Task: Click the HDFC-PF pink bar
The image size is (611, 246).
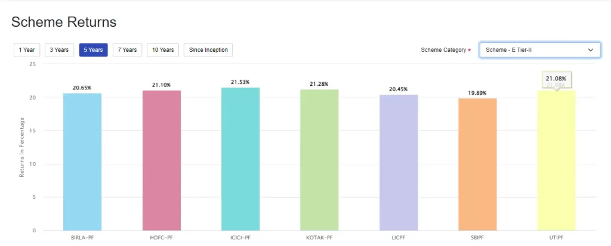Action: click(162, 160)
